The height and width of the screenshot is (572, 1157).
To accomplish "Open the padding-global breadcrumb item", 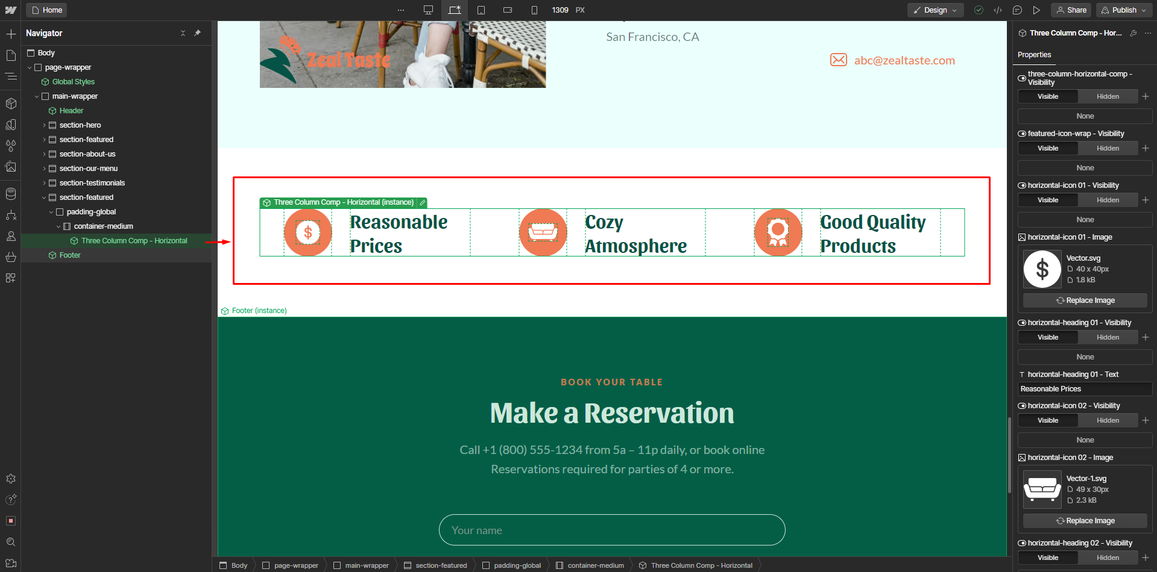I will tap(517, 565).
